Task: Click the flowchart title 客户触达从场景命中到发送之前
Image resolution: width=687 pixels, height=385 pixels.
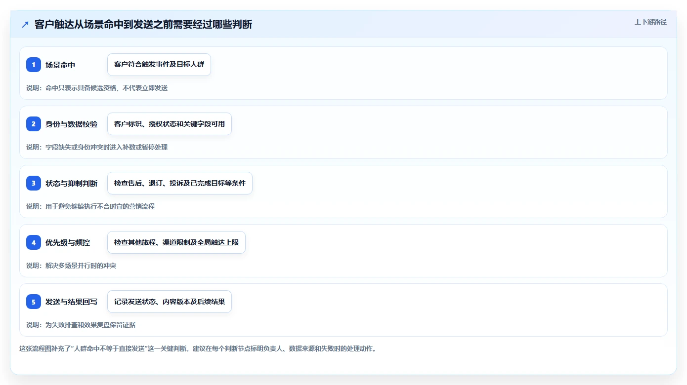Action: point(143,25)
